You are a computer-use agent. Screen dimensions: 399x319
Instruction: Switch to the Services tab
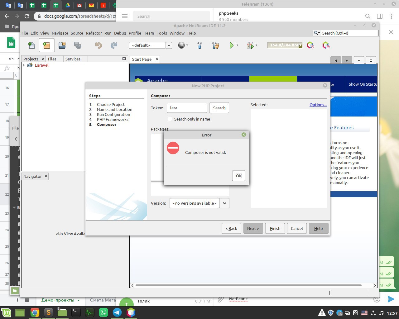[73, 59]
